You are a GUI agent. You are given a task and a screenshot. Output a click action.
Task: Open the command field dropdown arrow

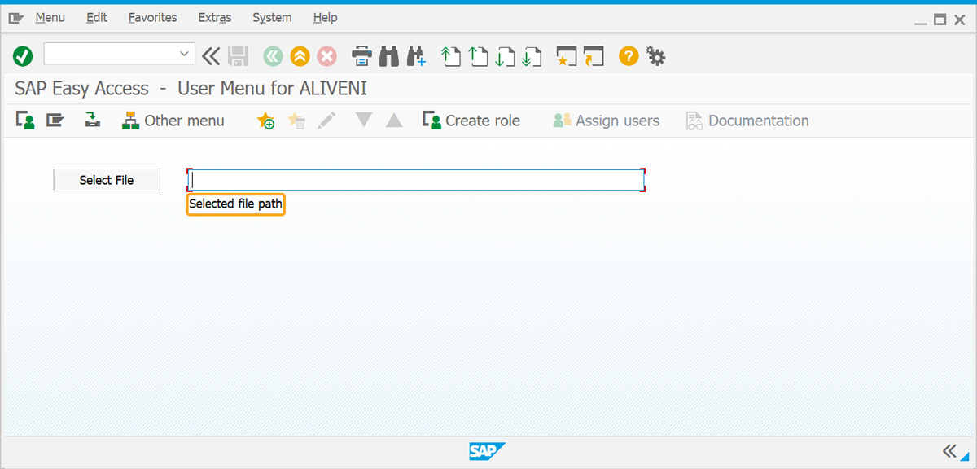point(184,54)
